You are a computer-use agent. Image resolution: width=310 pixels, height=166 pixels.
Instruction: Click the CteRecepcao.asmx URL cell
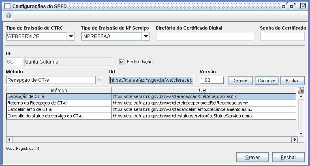click(x=204, y=97)
